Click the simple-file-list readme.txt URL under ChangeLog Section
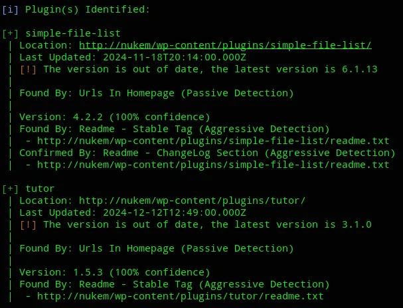The height and width of the screenshot is (308, 403). pyautogui.click(x=213, y=165)
